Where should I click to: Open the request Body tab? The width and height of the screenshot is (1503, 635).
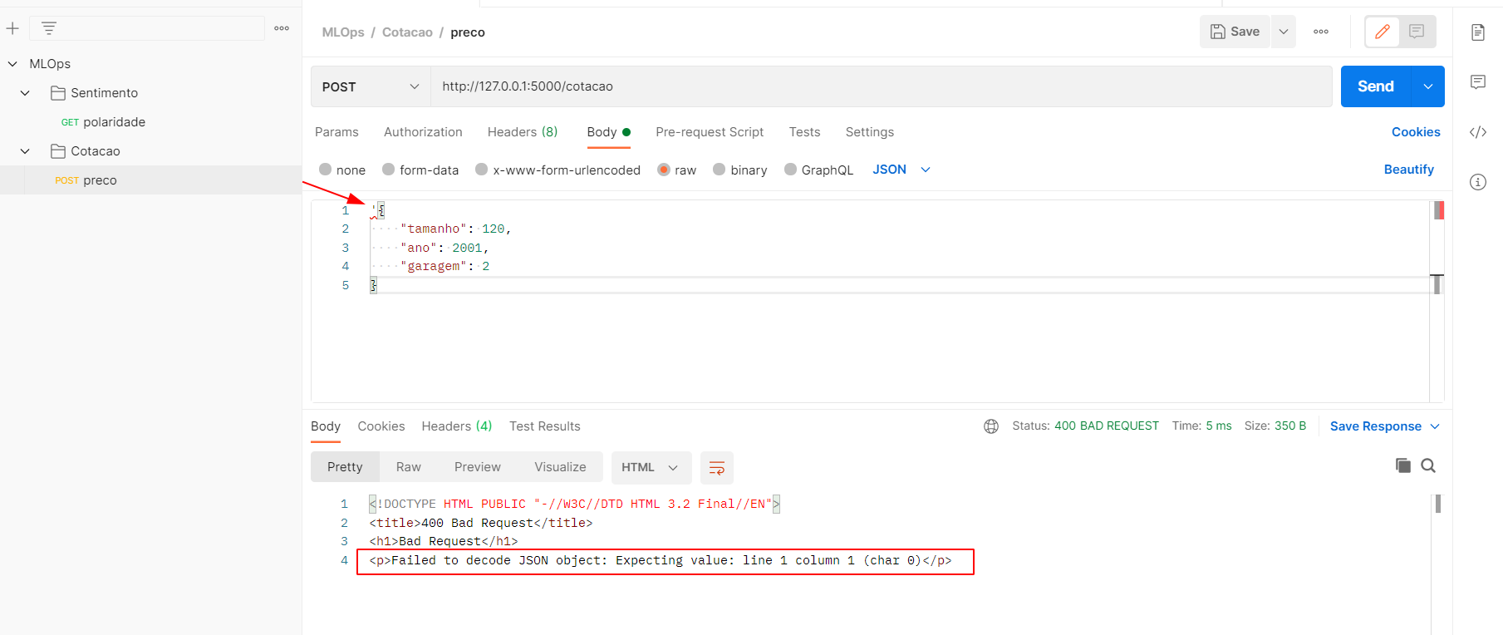(608, 132)
